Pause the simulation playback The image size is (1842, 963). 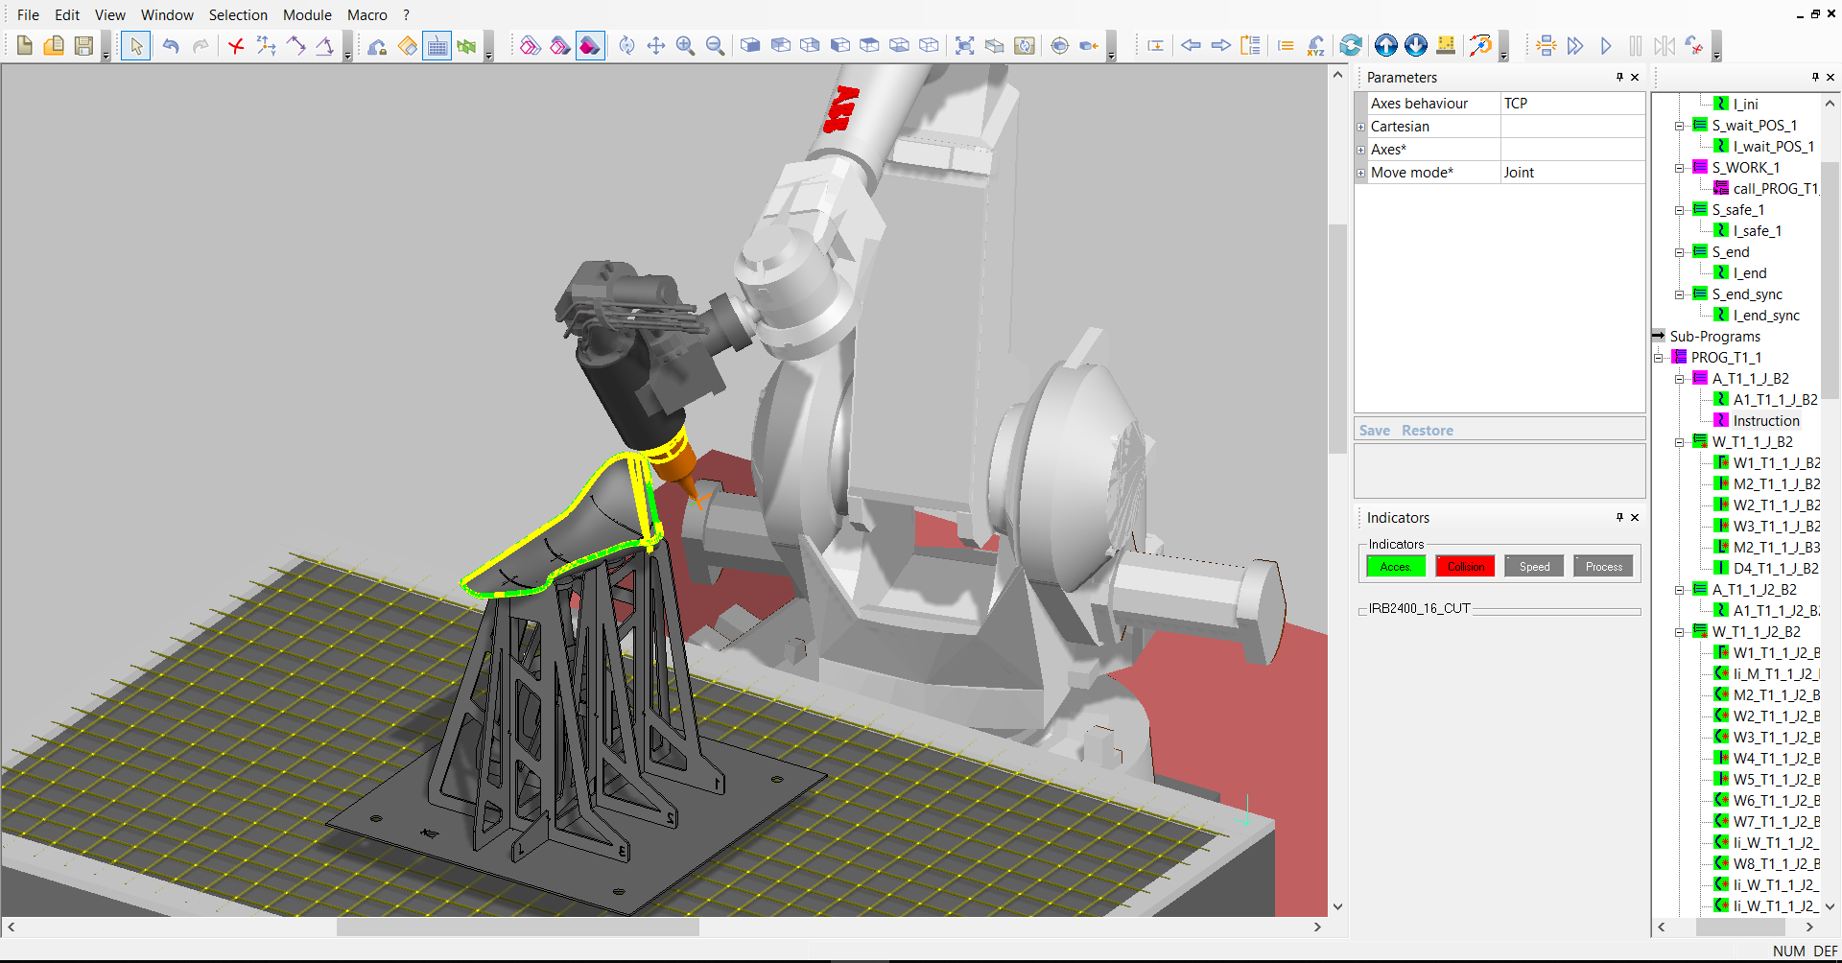(x=1636, y=45)
